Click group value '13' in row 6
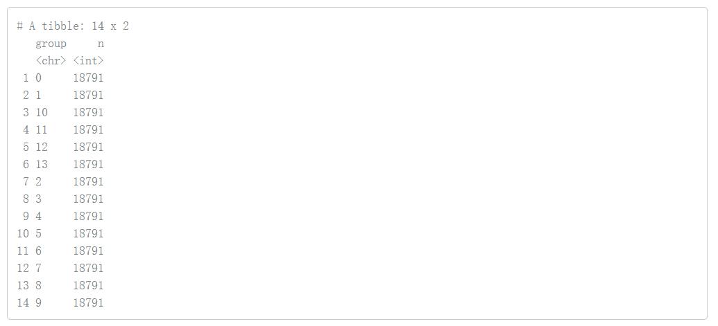 point(42,165)
